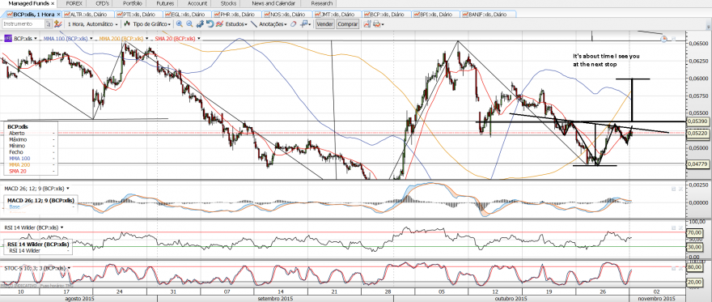Maximize the MACD panel with its small icon

674,189
